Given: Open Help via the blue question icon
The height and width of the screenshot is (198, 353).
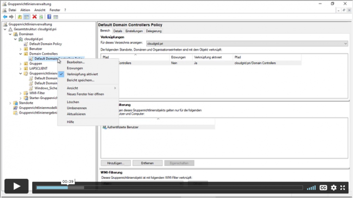Looking at the screenshot, I should (49, 17).
